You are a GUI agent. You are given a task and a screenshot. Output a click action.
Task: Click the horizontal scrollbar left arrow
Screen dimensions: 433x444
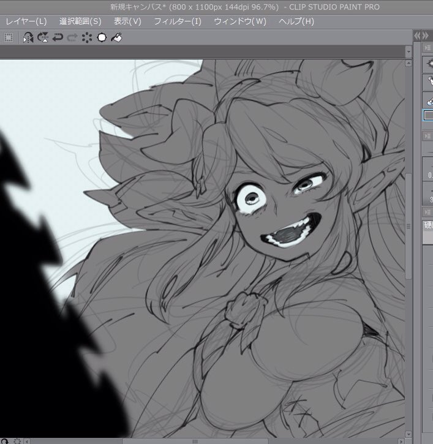pyautogui.click(x=27, y=441)
